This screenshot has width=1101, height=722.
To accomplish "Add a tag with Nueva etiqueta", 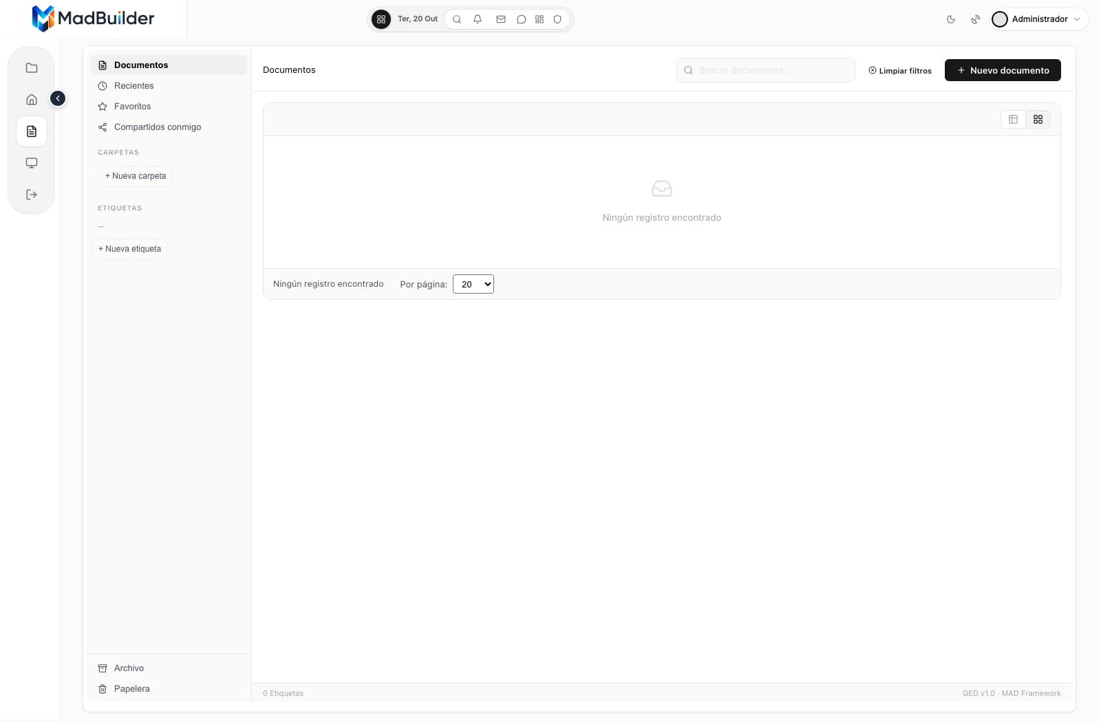I will pyautogui.click(x=129, y=249).
